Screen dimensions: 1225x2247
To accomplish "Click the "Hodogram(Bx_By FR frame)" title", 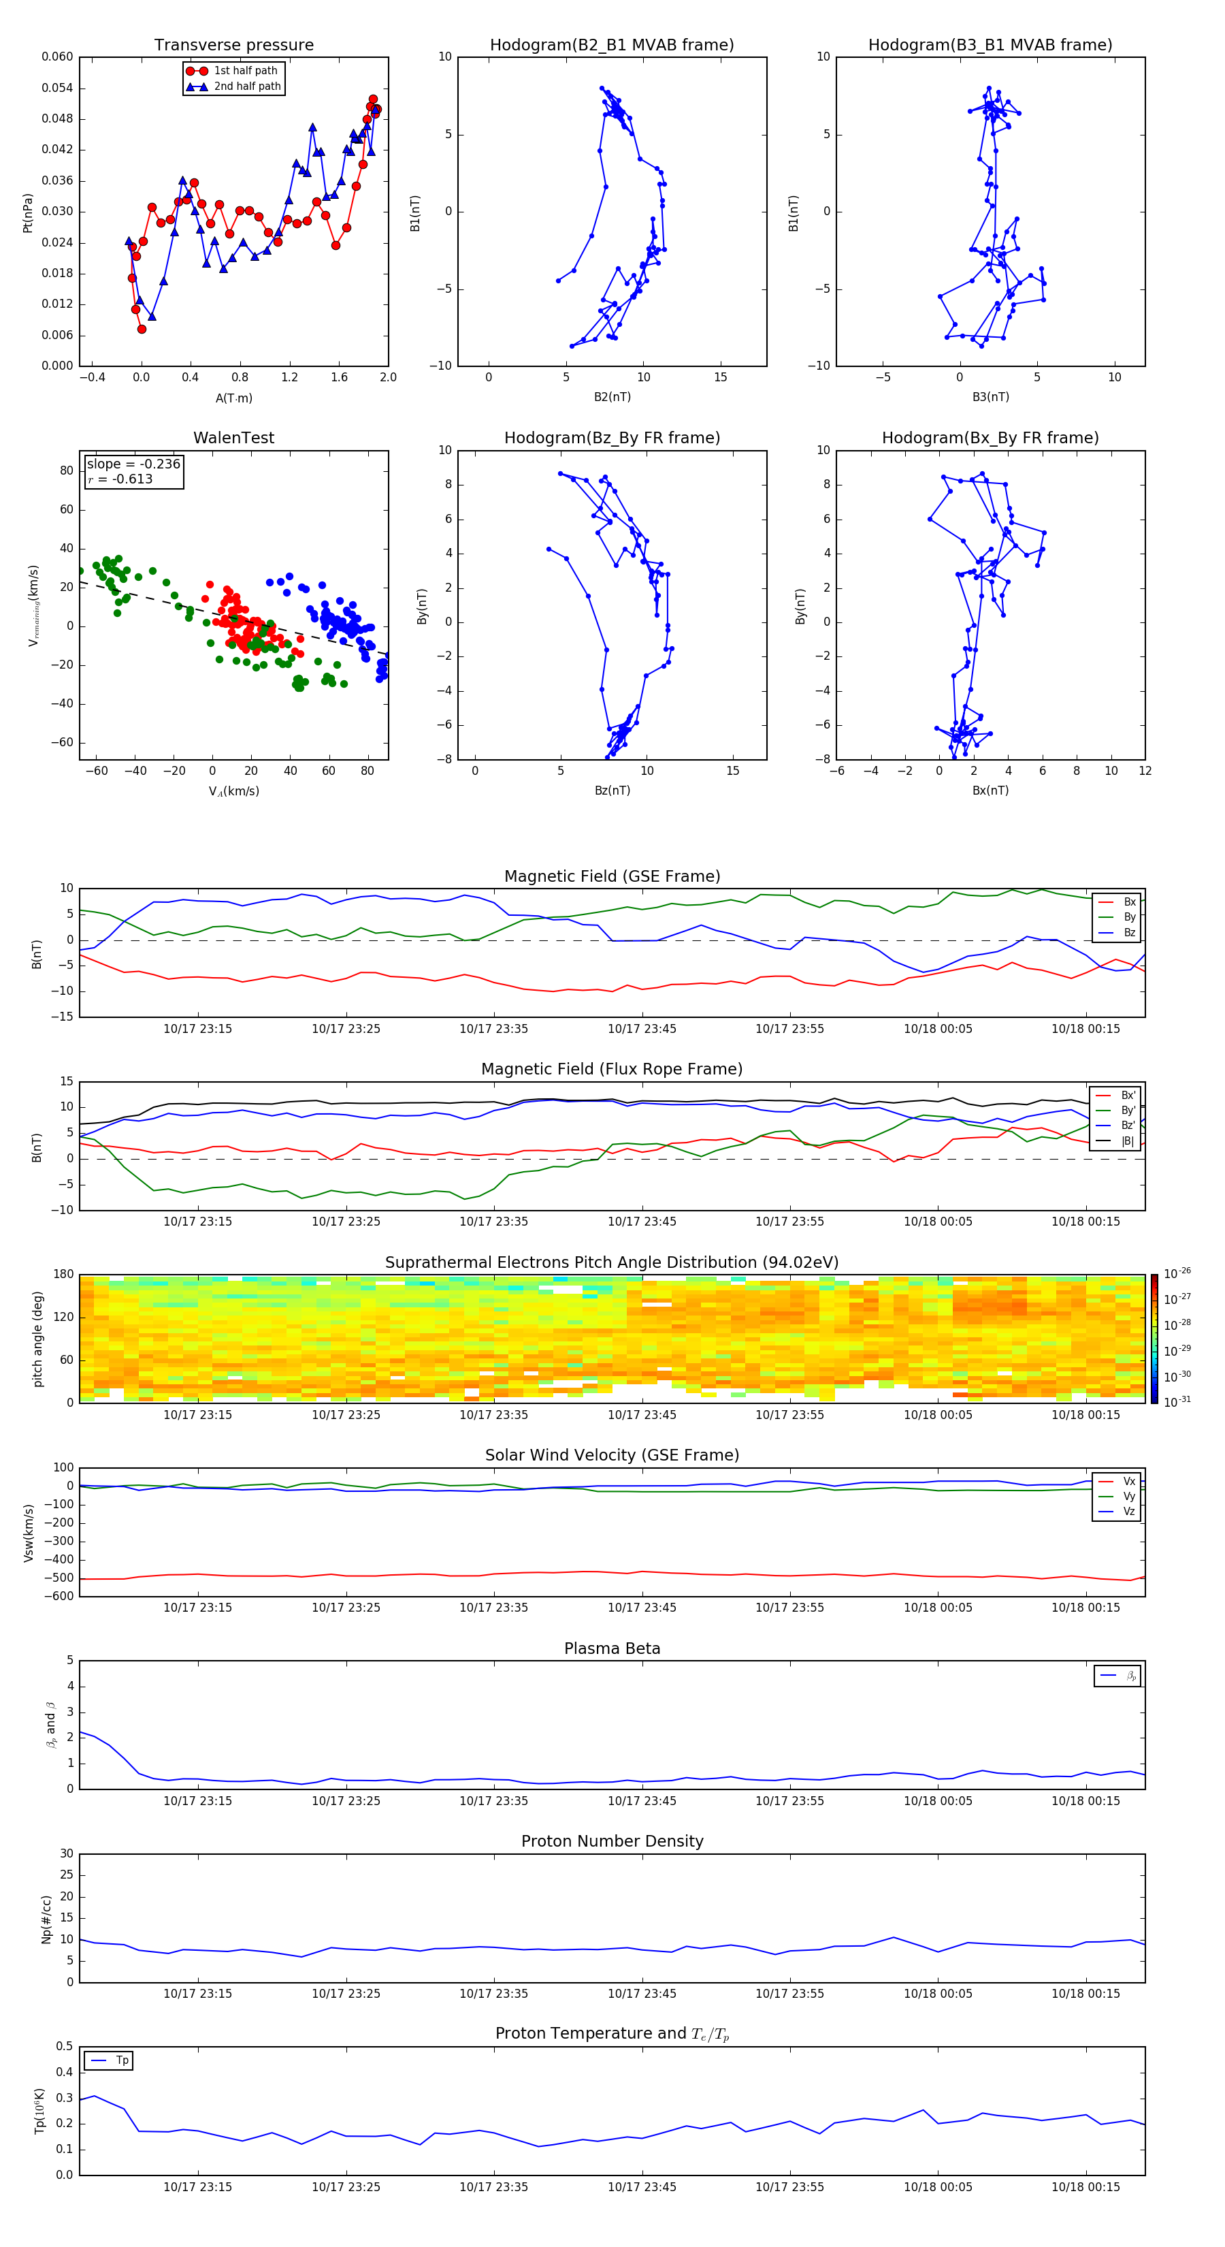I will (990, 438).
